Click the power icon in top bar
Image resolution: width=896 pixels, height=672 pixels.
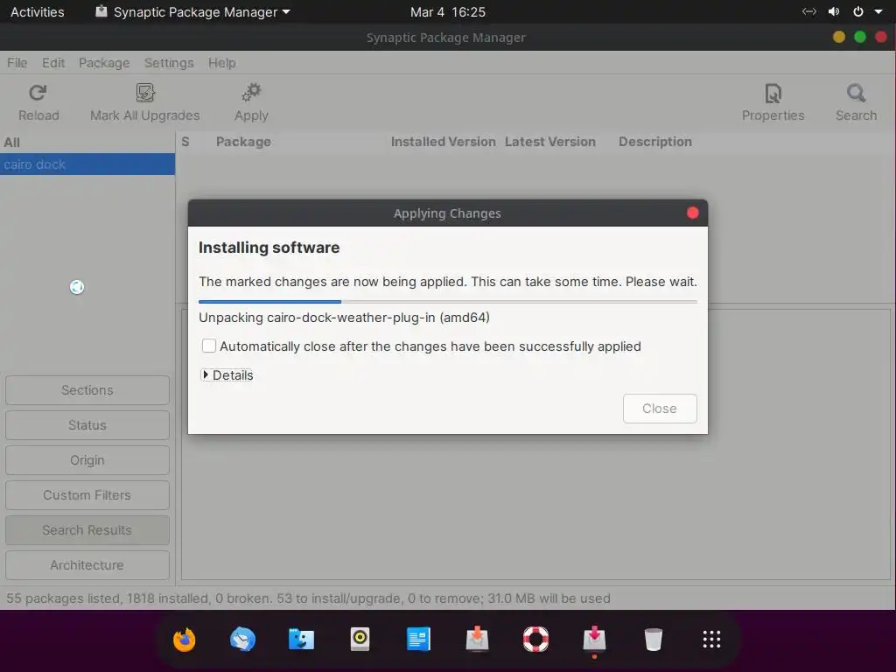857,11
